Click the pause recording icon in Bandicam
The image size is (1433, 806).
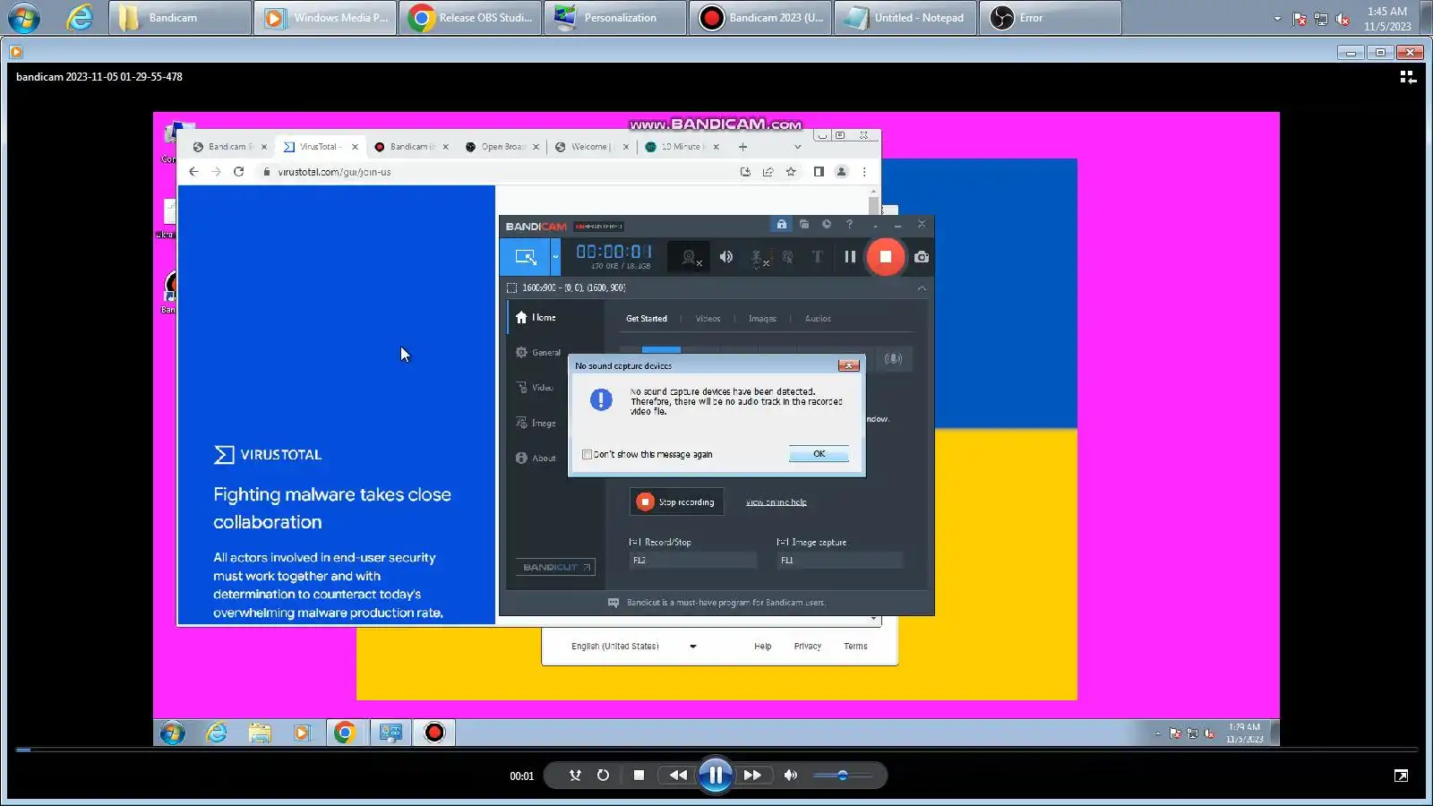850,257
